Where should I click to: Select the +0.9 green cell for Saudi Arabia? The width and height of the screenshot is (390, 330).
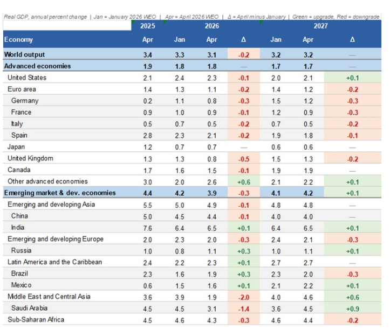pos(352,308)
